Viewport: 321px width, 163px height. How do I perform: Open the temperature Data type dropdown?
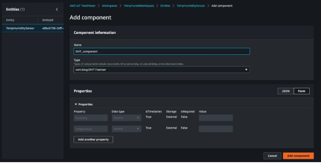(126, 129)
